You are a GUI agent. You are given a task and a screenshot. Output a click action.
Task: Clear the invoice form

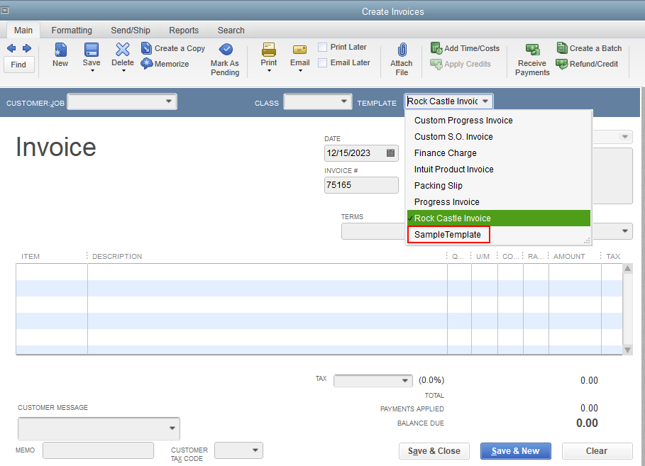pos(597,451)
